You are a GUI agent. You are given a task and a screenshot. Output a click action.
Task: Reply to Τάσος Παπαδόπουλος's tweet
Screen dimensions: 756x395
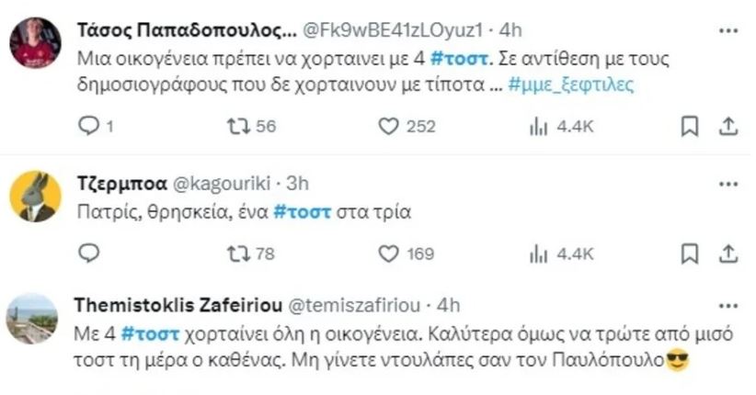[x=90, y=127]
